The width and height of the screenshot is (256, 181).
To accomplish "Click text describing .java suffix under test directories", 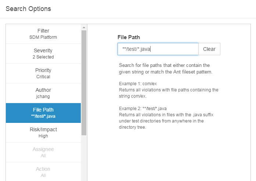I will pyautogui.click(x=166, y=121).
